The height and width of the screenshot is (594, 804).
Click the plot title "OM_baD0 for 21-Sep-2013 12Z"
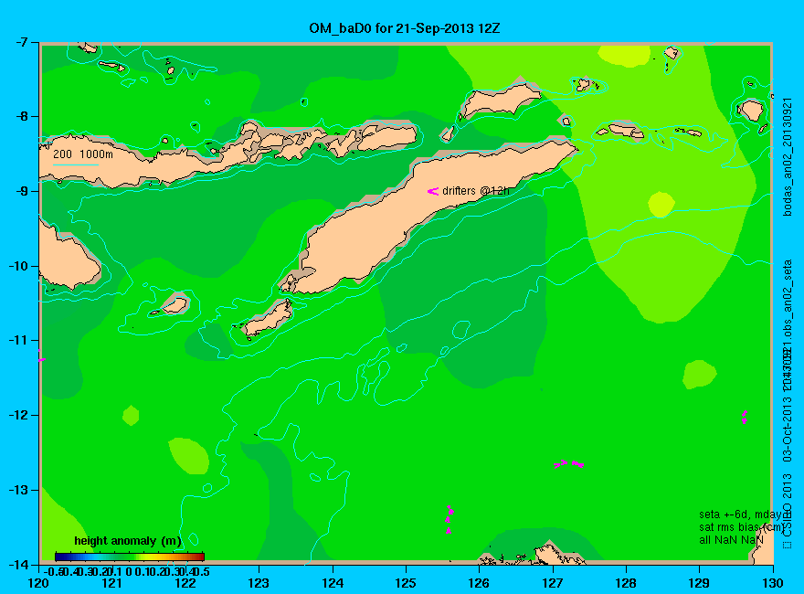tap(404, 28)
